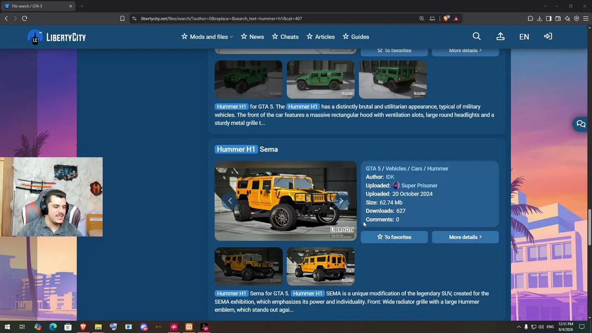Open the site search magnifier icon
Viewport: 592px width, 333px height.
pos(477,37)
